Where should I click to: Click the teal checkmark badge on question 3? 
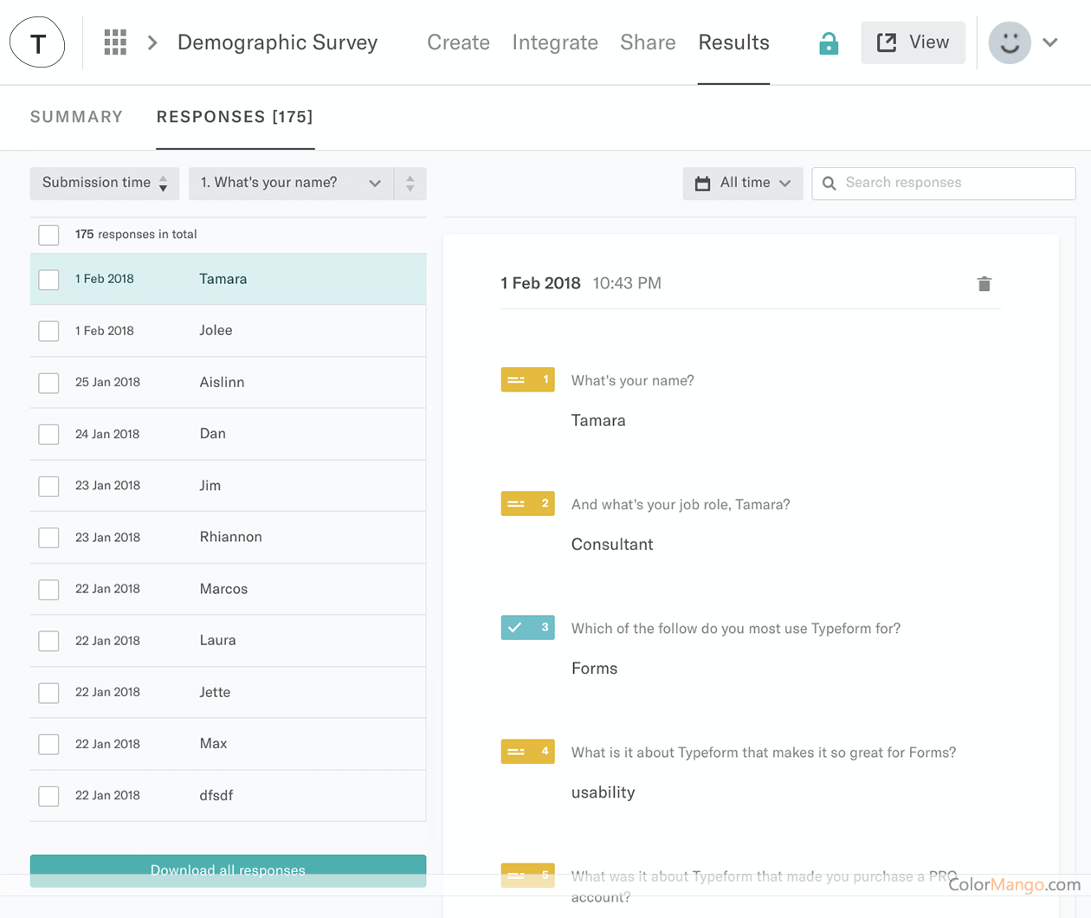(x=527, y=627)
